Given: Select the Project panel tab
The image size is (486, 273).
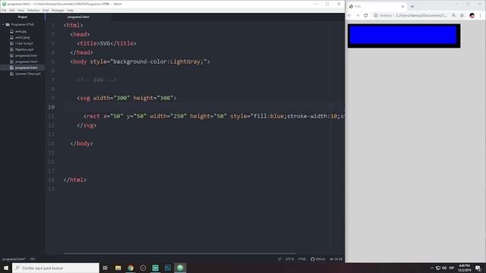Looking at the screenshot, I should pyautogui.click(x=22, y=17).
